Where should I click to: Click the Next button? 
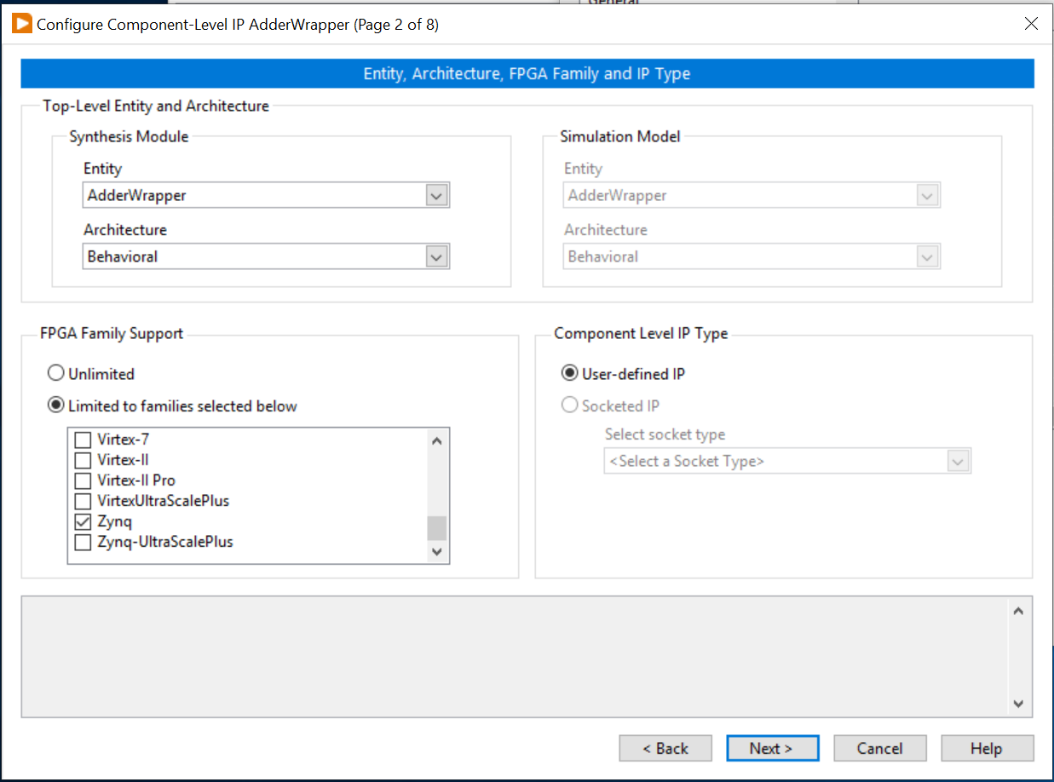coord(772,748)
